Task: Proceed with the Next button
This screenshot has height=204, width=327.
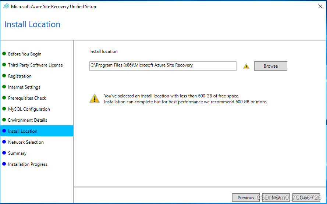Action: (x=276, y=197)
